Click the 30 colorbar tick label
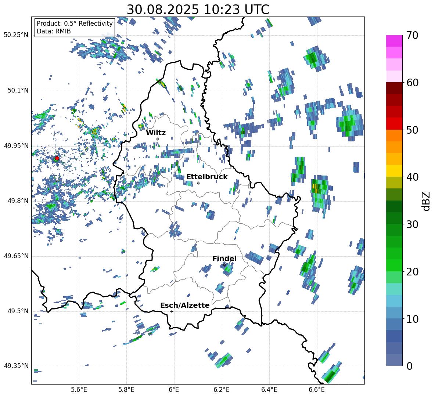 pyautogui.click(x=412, y=224)
